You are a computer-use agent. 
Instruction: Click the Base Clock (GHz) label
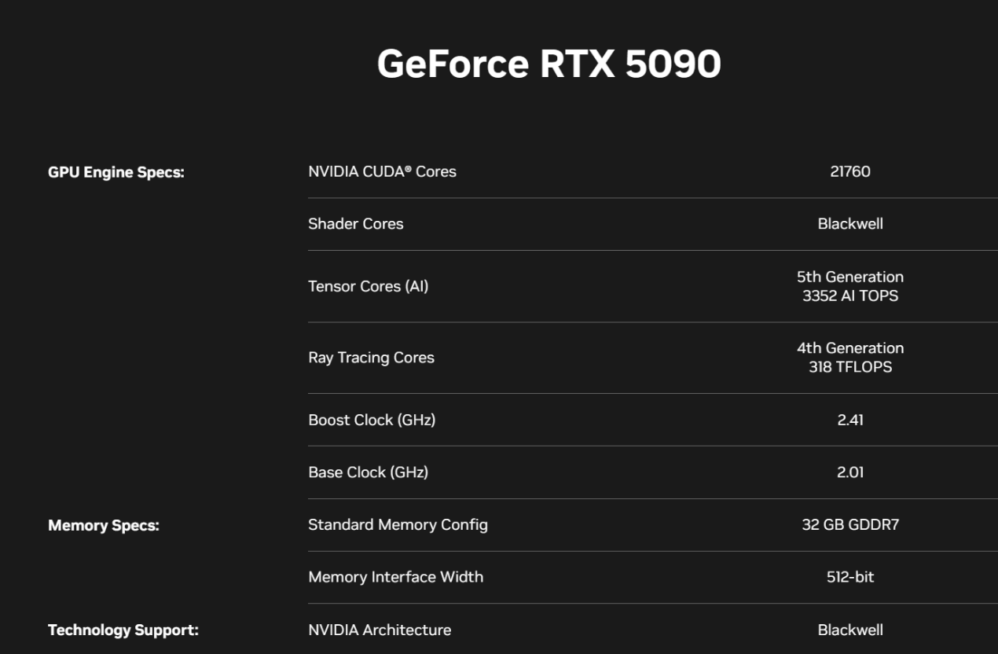368,472
